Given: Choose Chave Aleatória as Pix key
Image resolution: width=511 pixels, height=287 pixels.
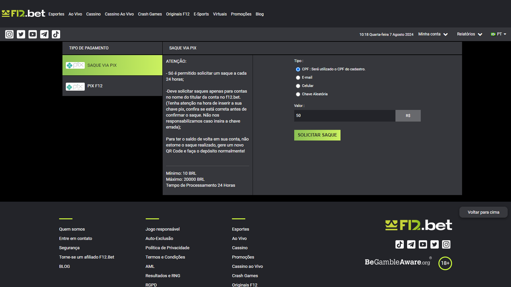Looking at the screenshot, I should point(298,94).
